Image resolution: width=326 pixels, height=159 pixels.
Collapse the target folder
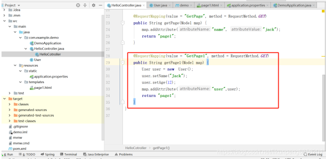pos(4,99)
